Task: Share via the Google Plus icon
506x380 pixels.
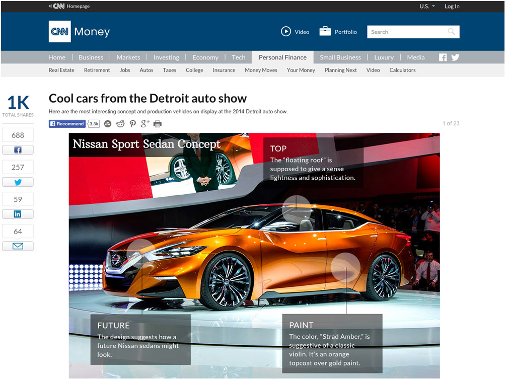Action: pos(145,124)
